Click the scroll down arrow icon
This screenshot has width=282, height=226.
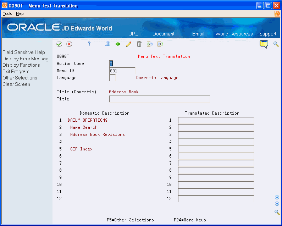[277, 204]
